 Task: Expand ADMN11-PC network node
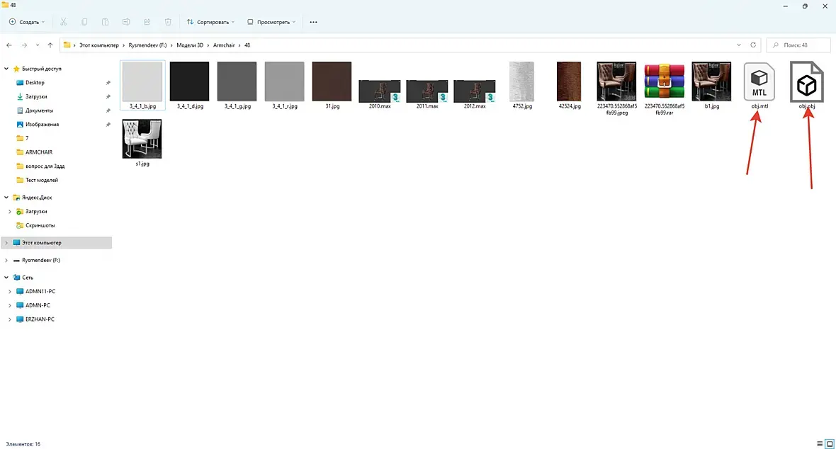pyautogui.click(x=10, y=291)
